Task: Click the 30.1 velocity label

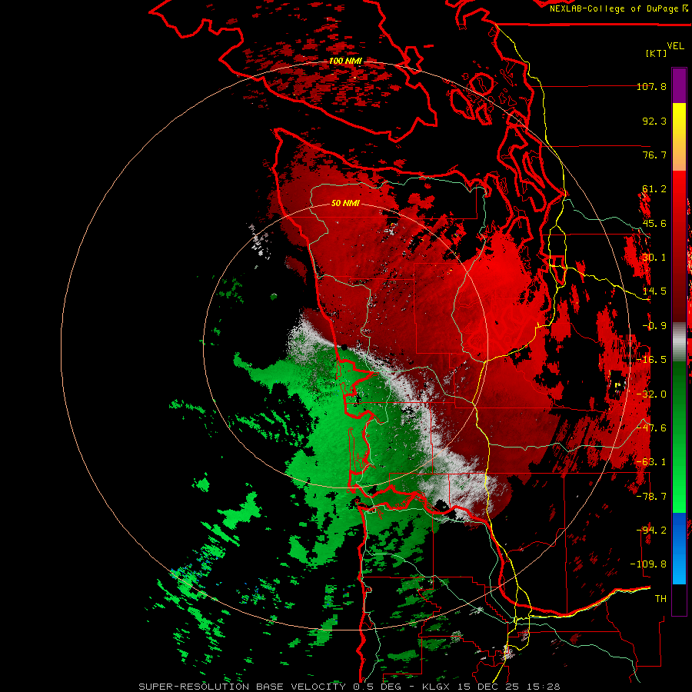Action: coord(654,258)
